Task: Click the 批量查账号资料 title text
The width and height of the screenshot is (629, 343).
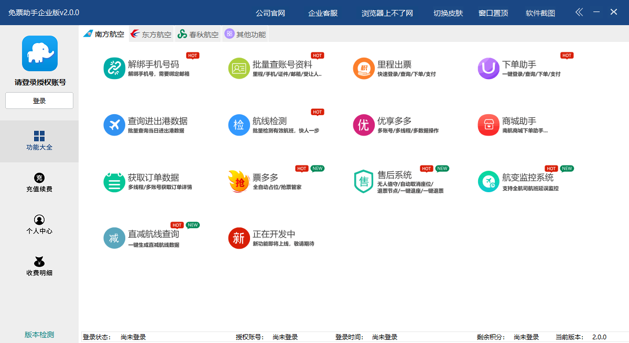Action: (283, 64)
